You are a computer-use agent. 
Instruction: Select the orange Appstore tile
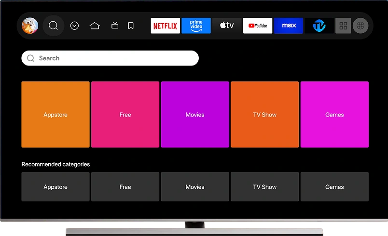55,115
